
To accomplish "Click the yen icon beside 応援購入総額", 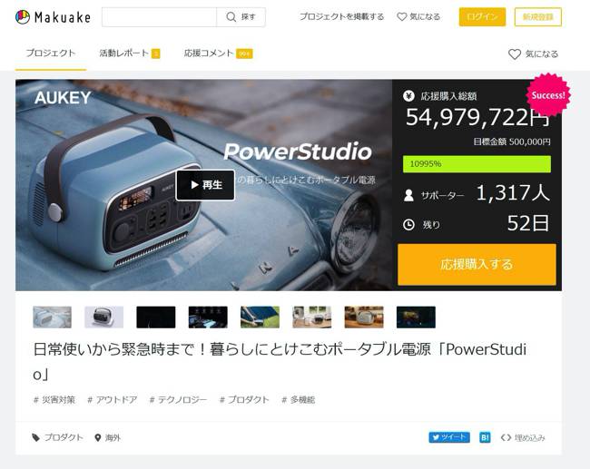I will point(408,96).
